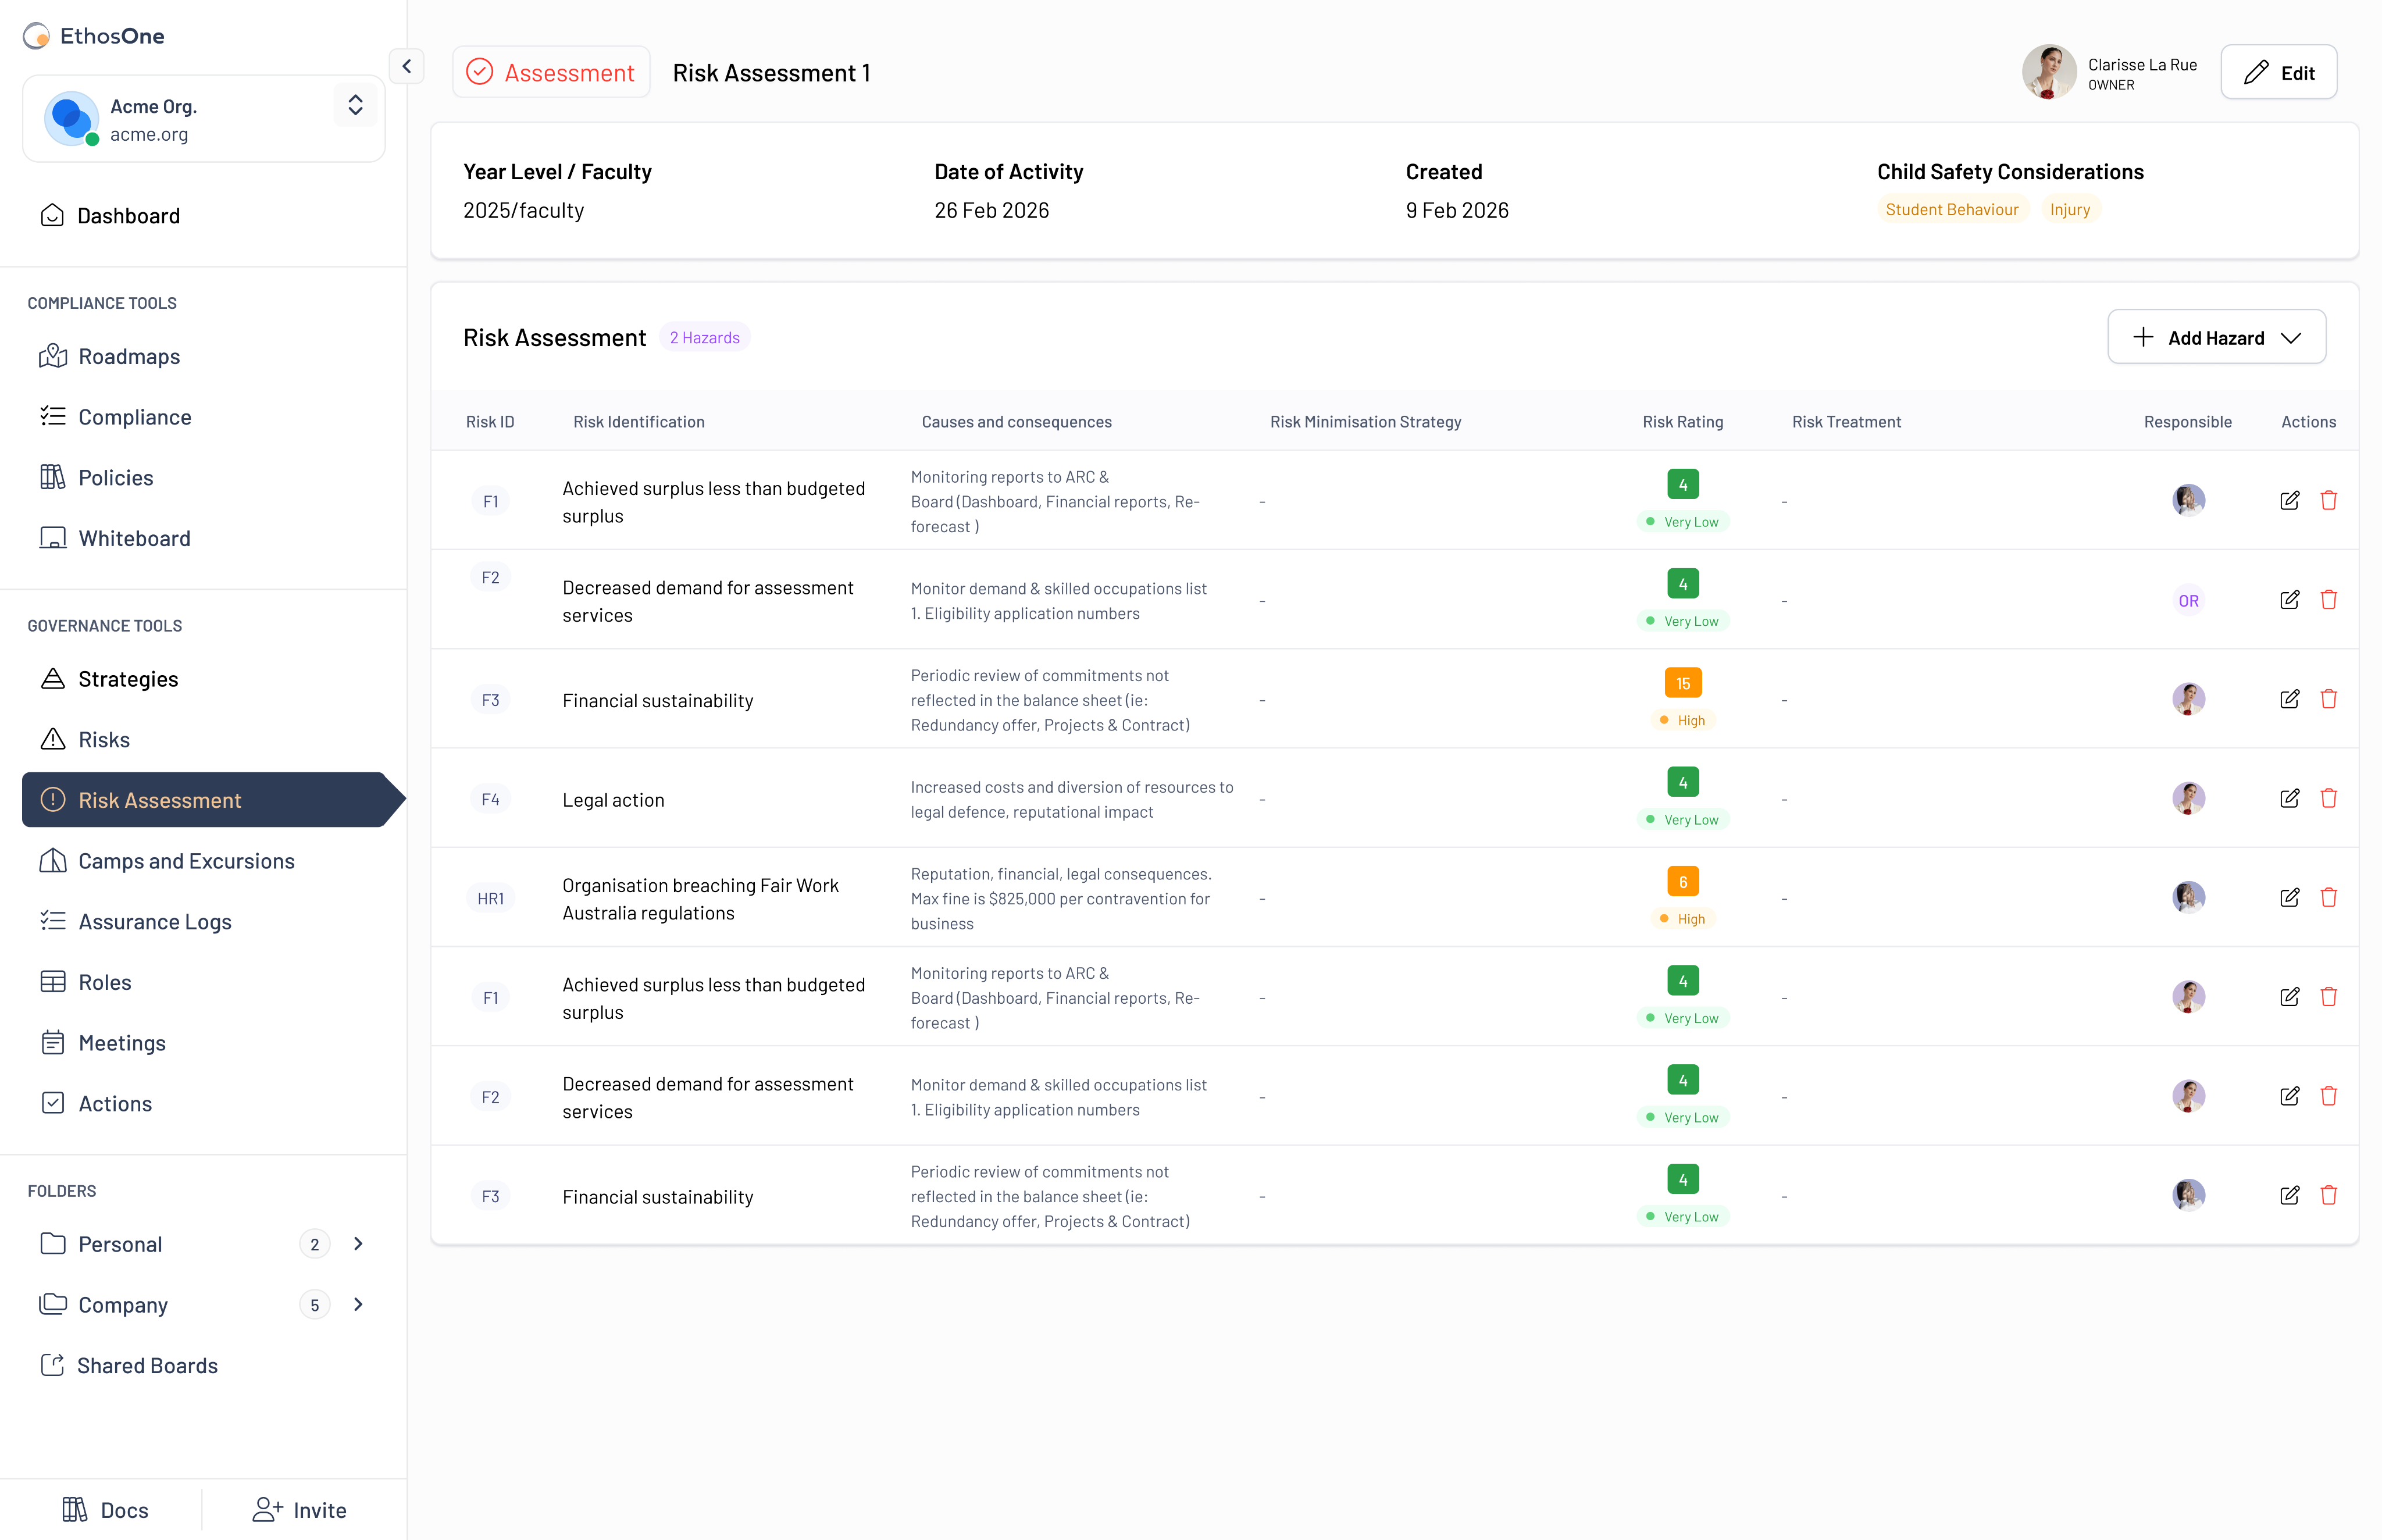Click the Edit button at top right
The width and height of the screenshot is (2382, 1540).
click(2278, 73)
